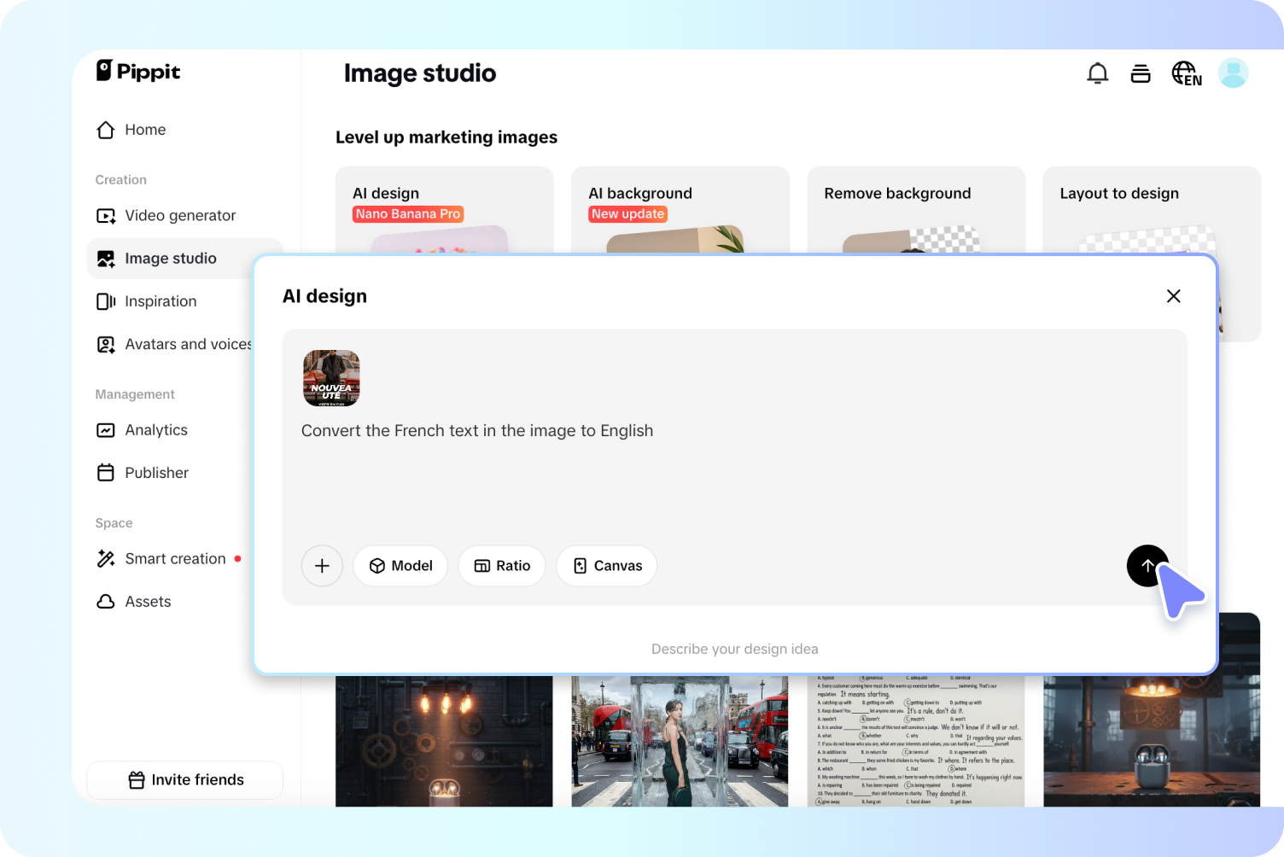Open Avatars and voices
The image size is (1284, 857).
(188, 344)
